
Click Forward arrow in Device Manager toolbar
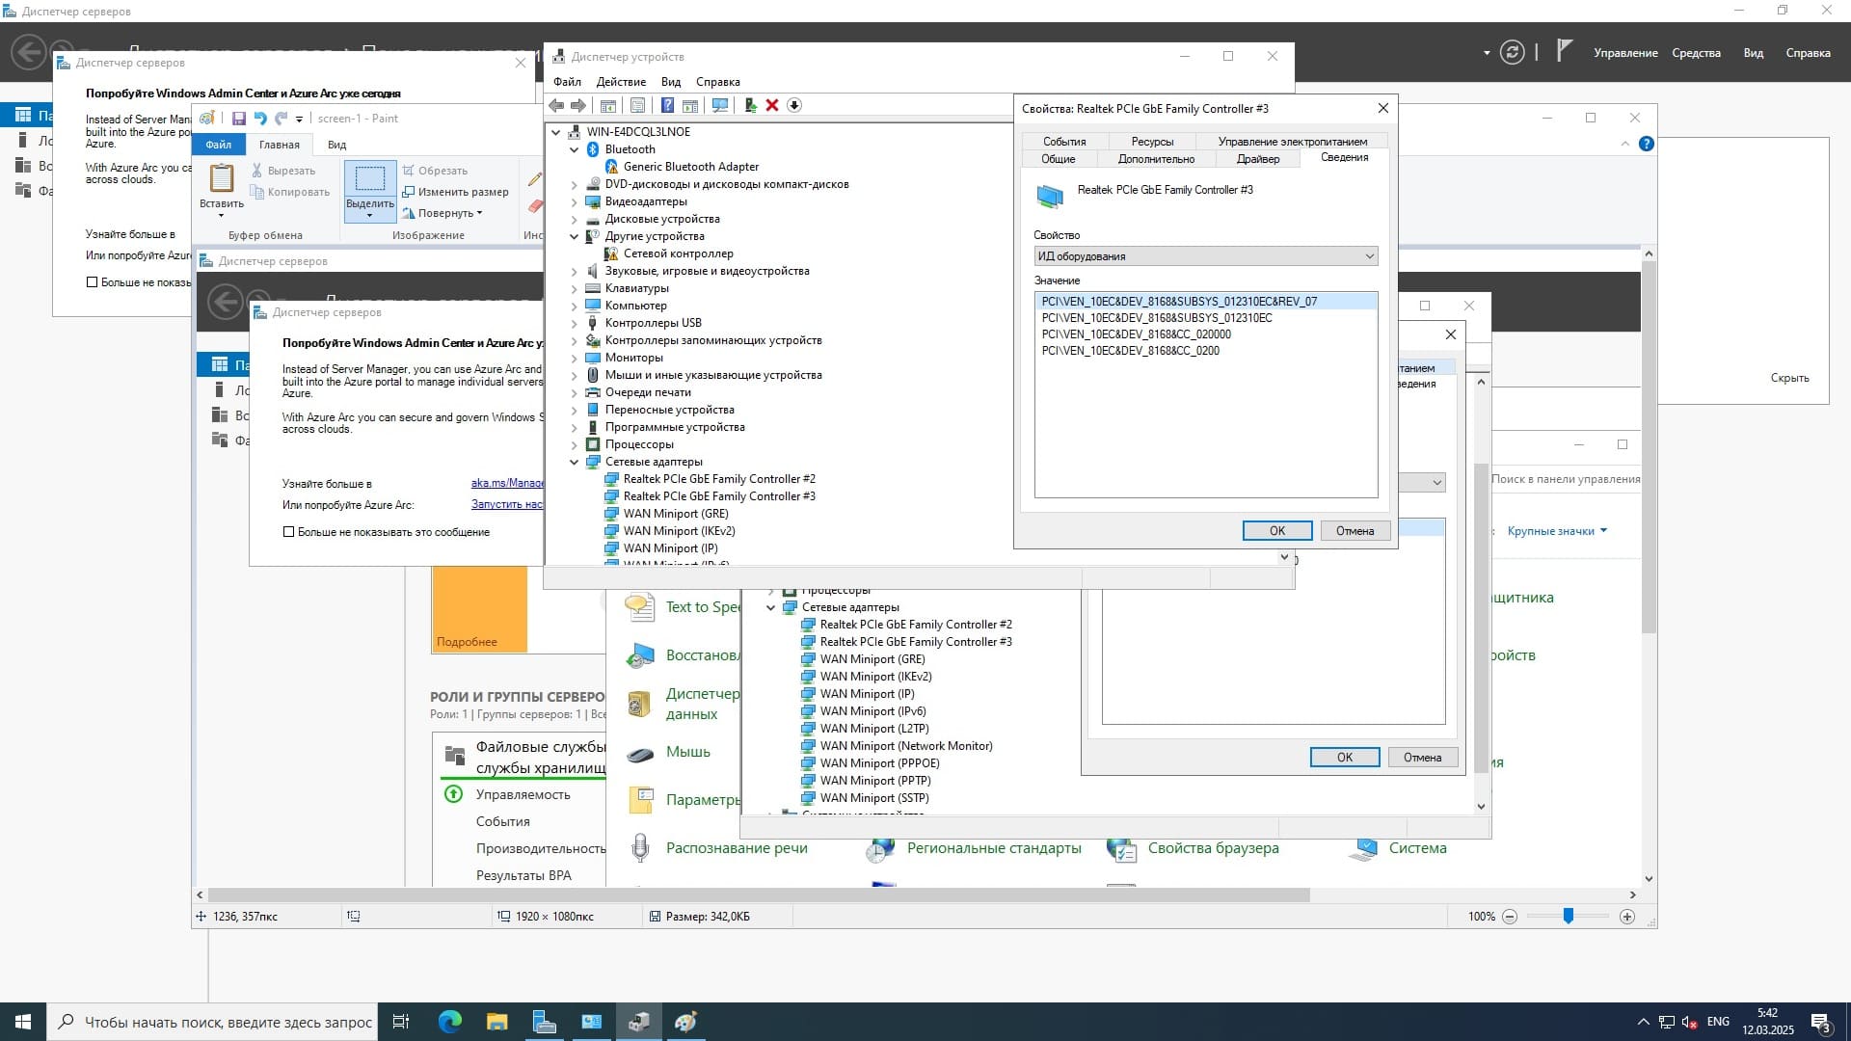coord(578,105)
